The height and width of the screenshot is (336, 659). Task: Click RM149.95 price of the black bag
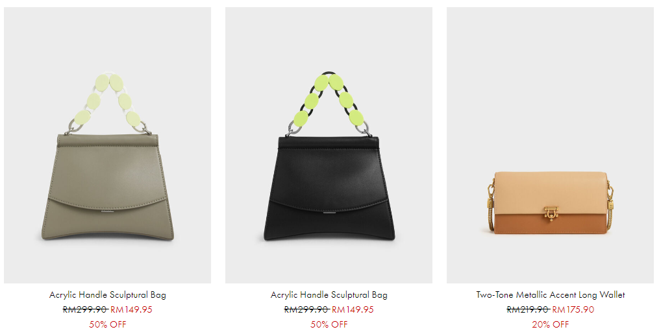pyautogui.click(x=353, y=309)
